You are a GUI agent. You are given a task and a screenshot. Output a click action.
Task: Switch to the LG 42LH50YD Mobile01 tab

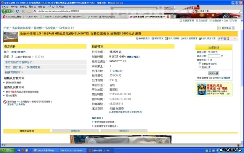point(65,16)
